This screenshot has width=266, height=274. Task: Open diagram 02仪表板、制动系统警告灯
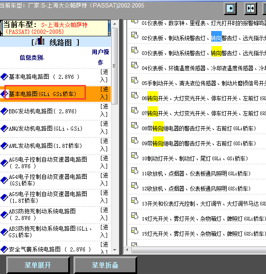pos(204,38)
